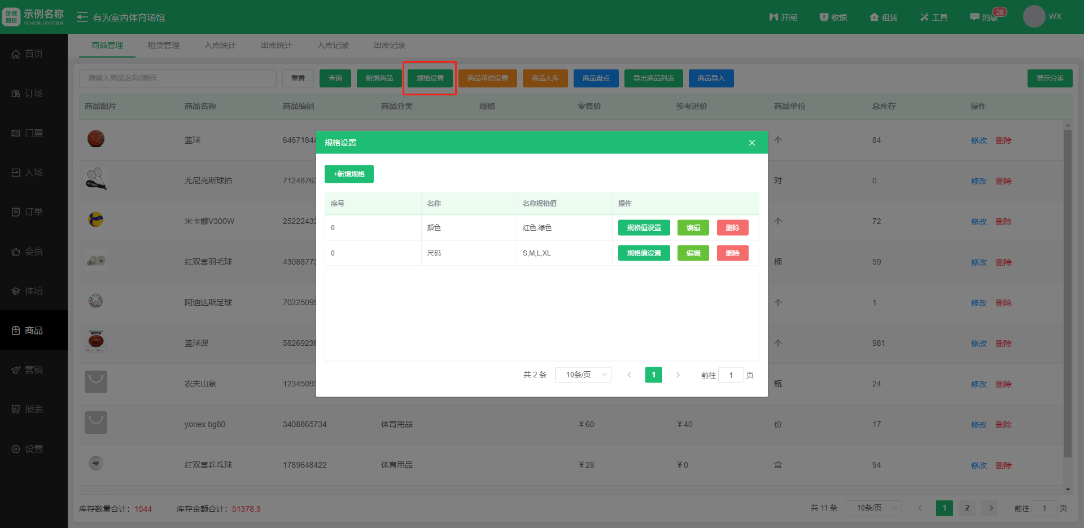The width and height of the screenshot is (1084, 528).
Task: Open the 消息 messages icon with badge
Action: point(975,17)
